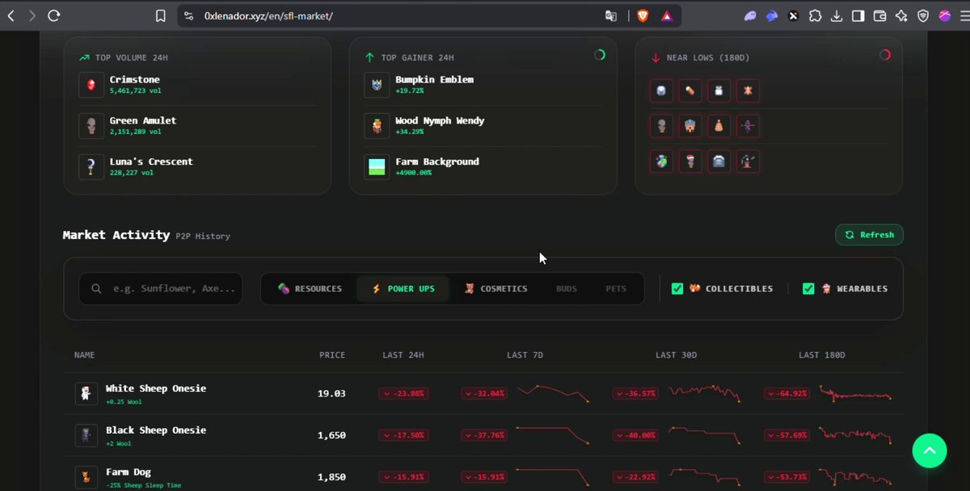Click the Last 7D column header
The image size is (970, 491).
point(525,355)
